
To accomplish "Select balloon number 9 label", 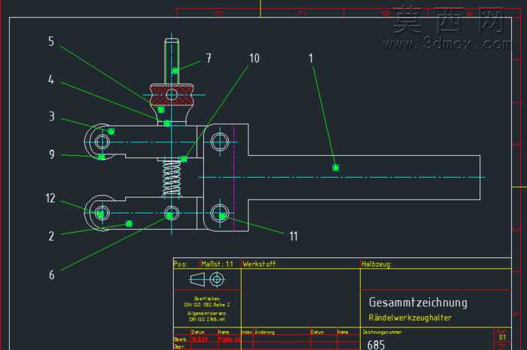I will 51,154.
